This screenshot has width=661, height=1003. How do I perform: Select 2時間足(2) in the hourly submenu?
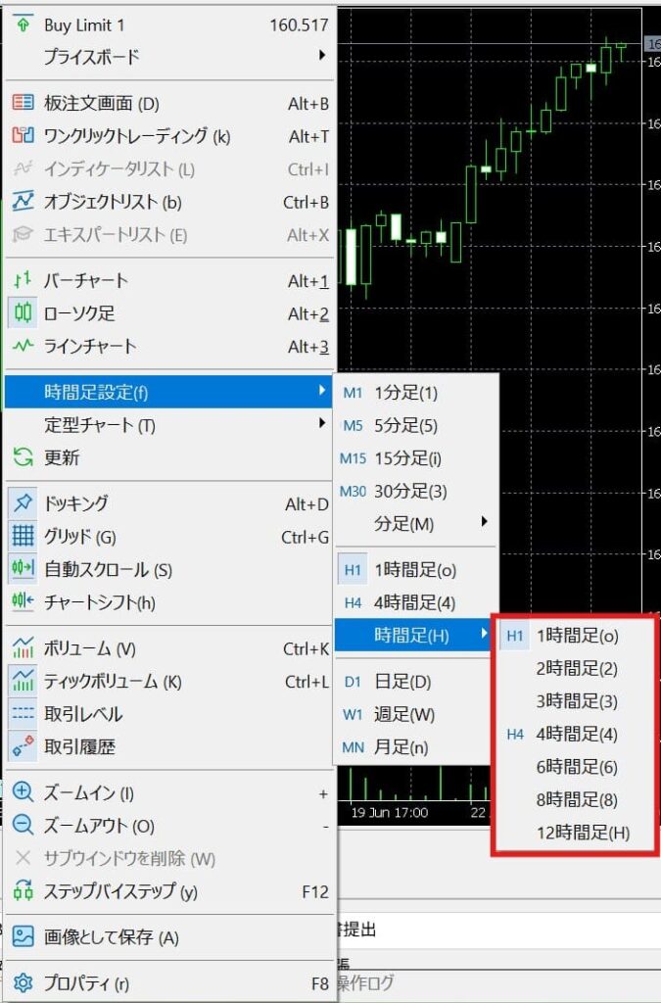[x=577, y=668]
